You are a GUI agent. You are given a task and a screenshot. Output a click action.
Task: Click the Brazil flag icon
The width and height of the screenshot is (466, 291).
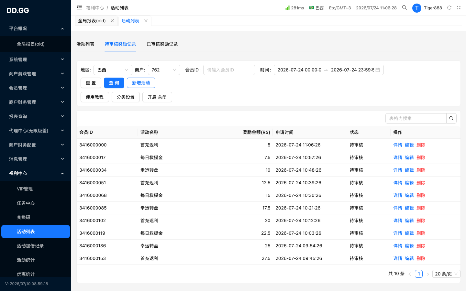pos(312,8)
